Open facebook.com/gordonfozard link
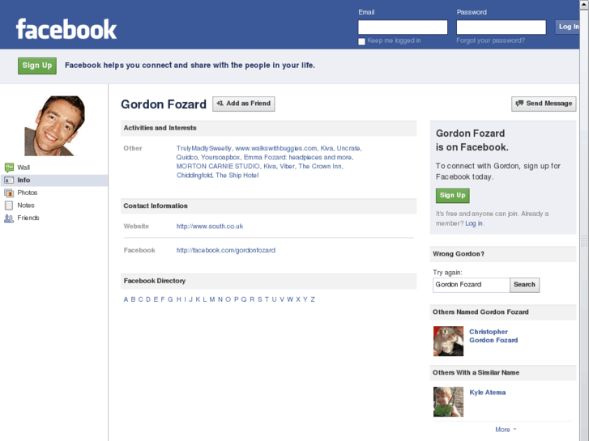Viewport: 589px width, 441px height. click(x=226, y=250)
